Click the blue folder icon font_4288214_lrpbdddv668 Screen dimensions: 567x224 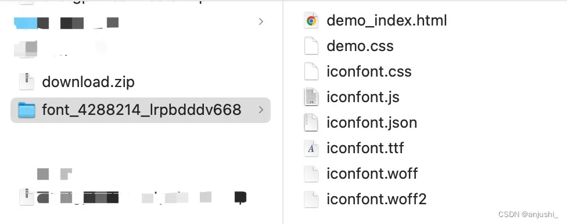tap(27, 110)
